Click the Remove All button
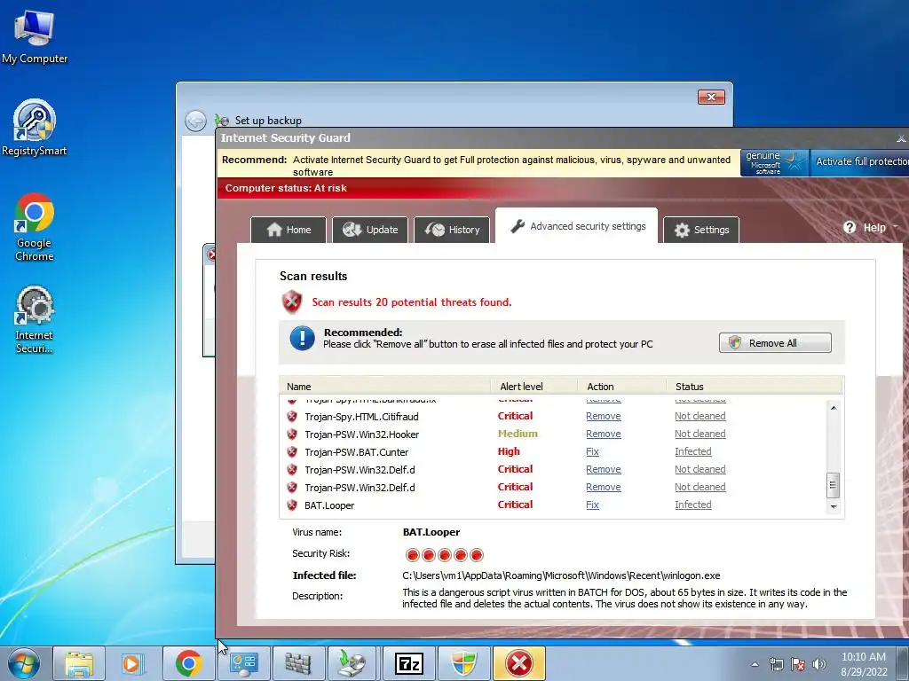Image resolution: width=909 pixels, height=681 pixels. point(775,343)
